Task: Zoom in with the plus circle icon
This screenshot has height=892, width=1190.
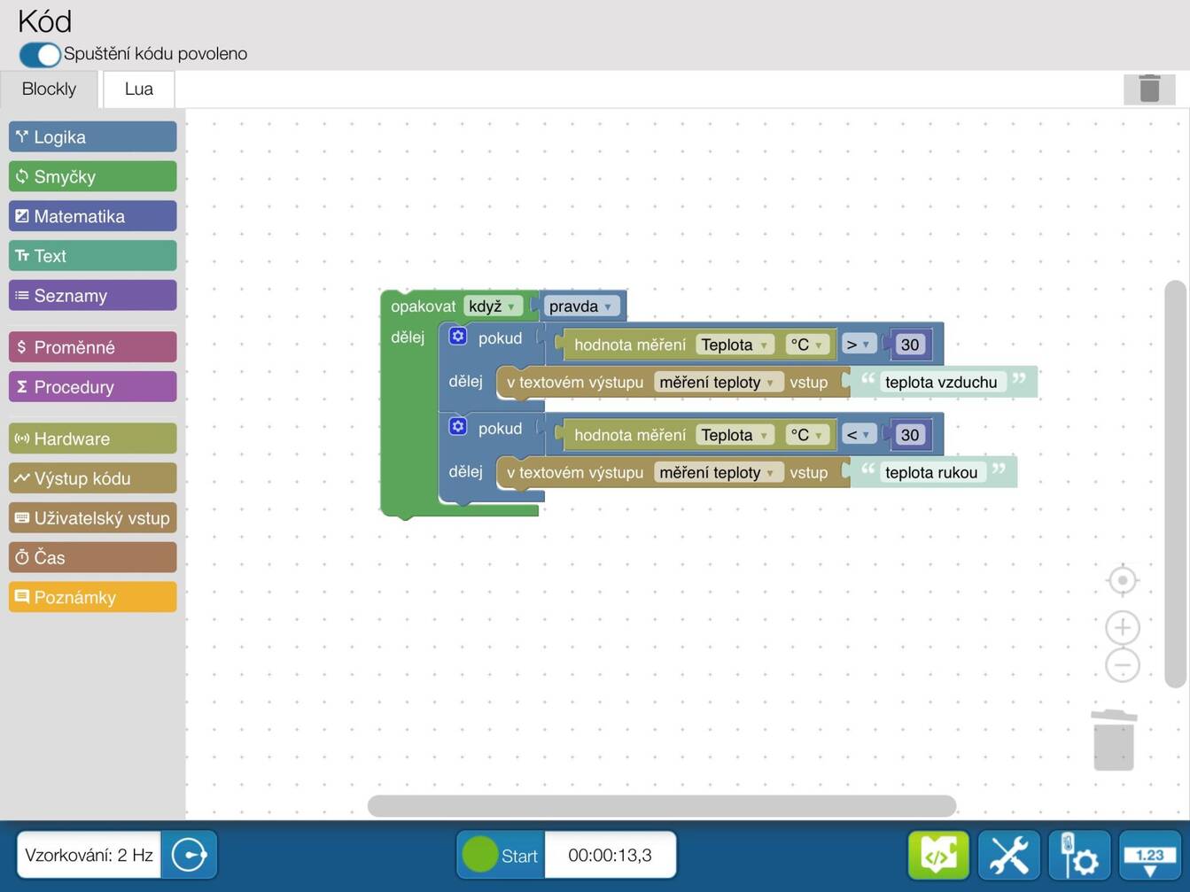Action: pyautogui.click(x=1123, y=627)
